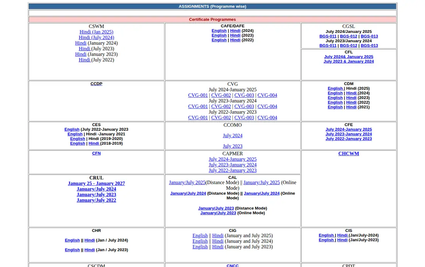Open the CCDP programme link
Viewport: 425px width, 267px height.
[96, 84]
